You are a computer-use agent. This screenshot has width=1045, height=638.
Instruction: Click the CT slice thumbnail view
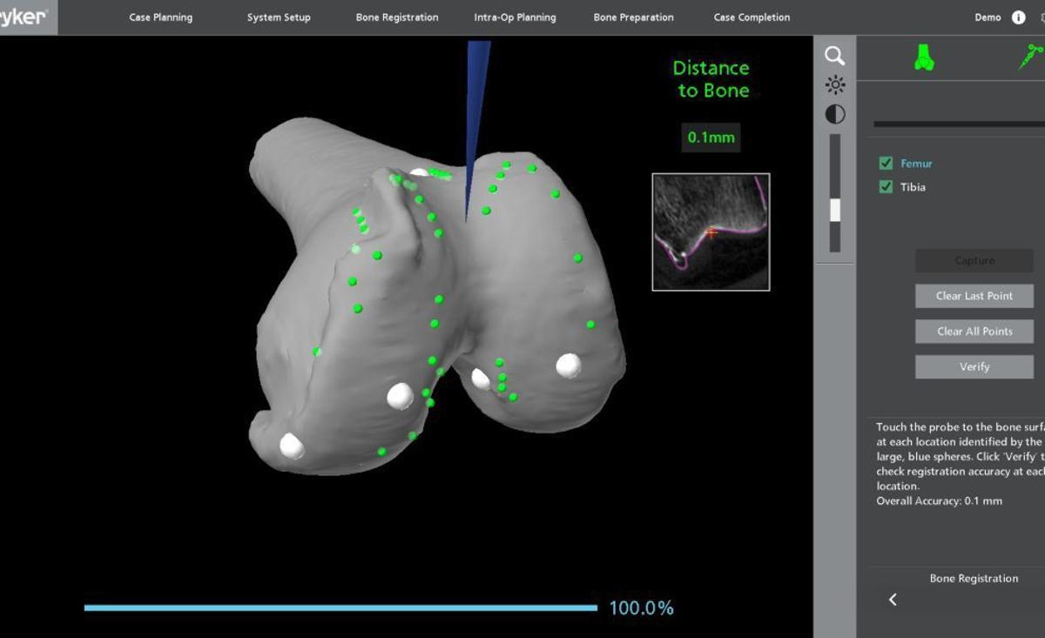[711, 232]
